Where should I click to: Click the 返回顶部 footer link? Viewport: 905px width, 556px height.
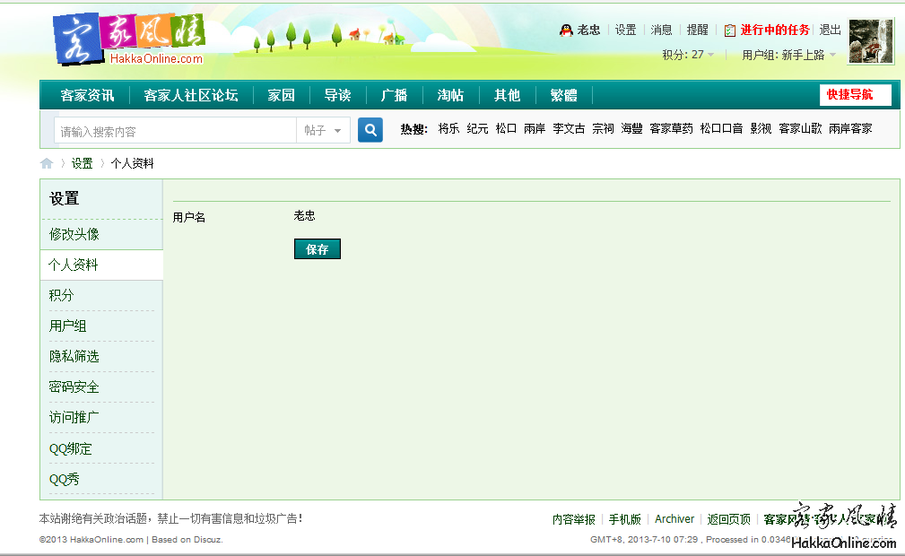(728, 519)
